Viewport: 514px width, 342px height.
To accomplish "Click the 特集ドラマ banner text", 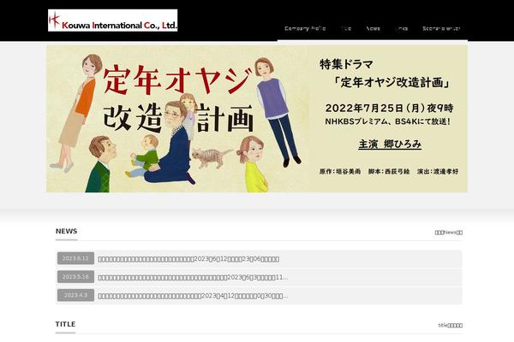I will [346, 64].
